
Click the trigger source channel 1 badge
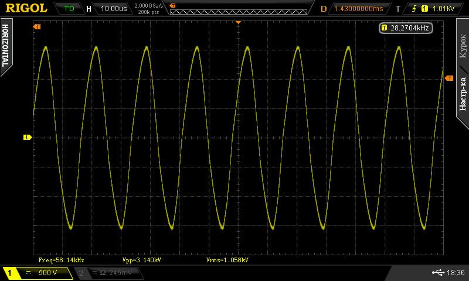424,9
